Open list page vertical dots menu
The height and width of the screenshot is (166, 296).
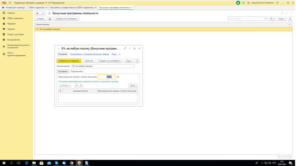point(287,13)
